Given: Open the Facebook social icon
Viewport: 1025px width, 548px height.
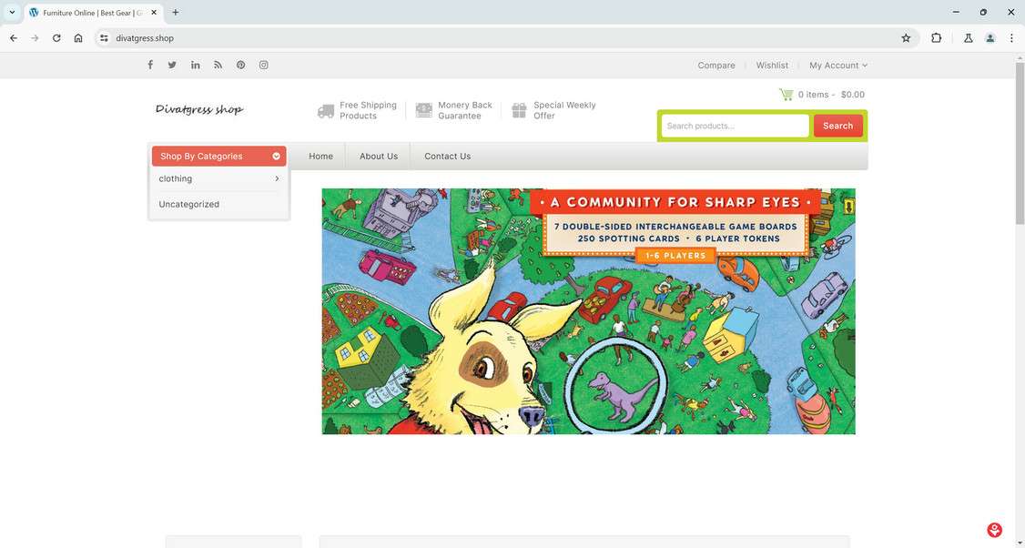Looking at the screenshot, I should tap(150, 65).
